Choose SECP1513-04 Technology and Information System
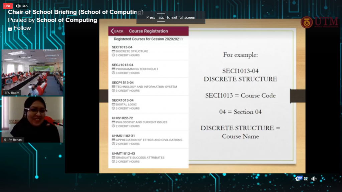This screenshot has width=342, height=192. [148, 86]
